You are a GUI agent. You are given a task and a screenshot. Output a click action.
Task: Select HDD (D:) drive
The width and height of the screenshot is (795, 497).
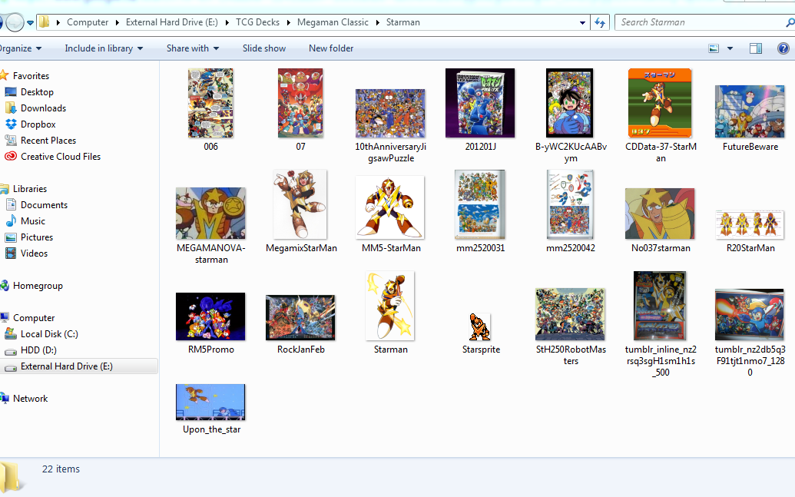coord(31,350)
